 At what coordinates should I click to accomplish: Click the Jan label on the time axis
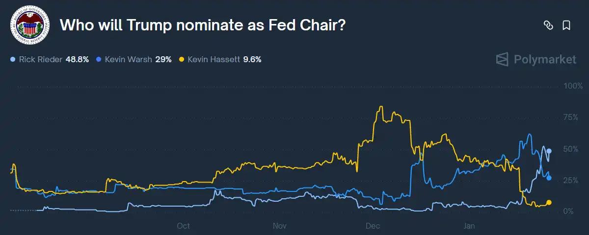[470, 226]
